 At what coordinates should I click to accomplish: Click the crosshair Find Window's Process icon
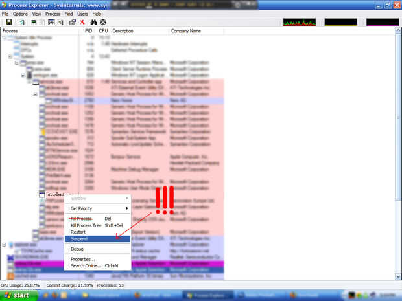tap(103, 22)
